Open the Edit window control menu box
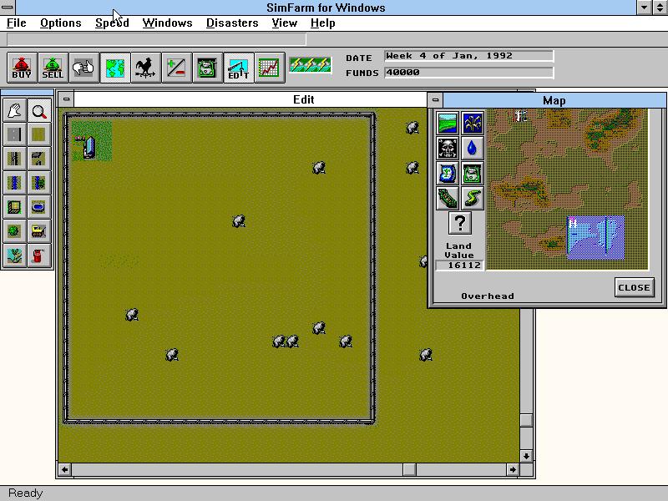This screenshot has height=501, width=668. click(x=66, y=99)
